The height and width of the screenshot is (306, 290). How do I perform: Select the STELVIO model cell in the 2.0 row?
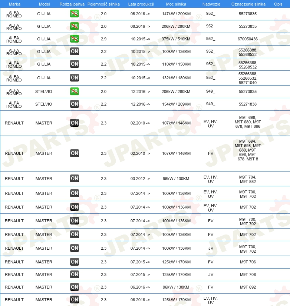coord(44,92)
